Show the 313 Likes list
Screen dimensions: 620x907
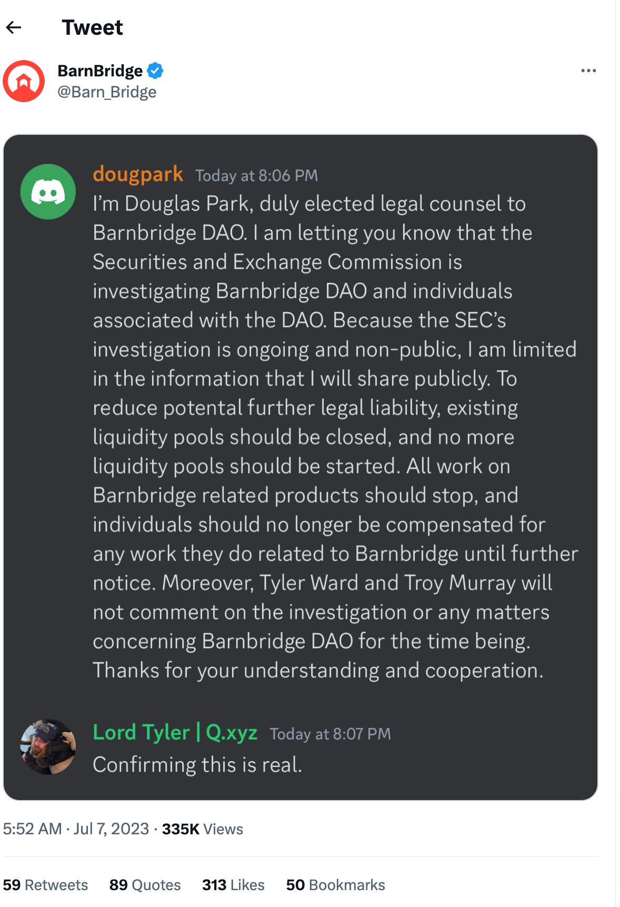pyautogui.click(x=233, y=885)
